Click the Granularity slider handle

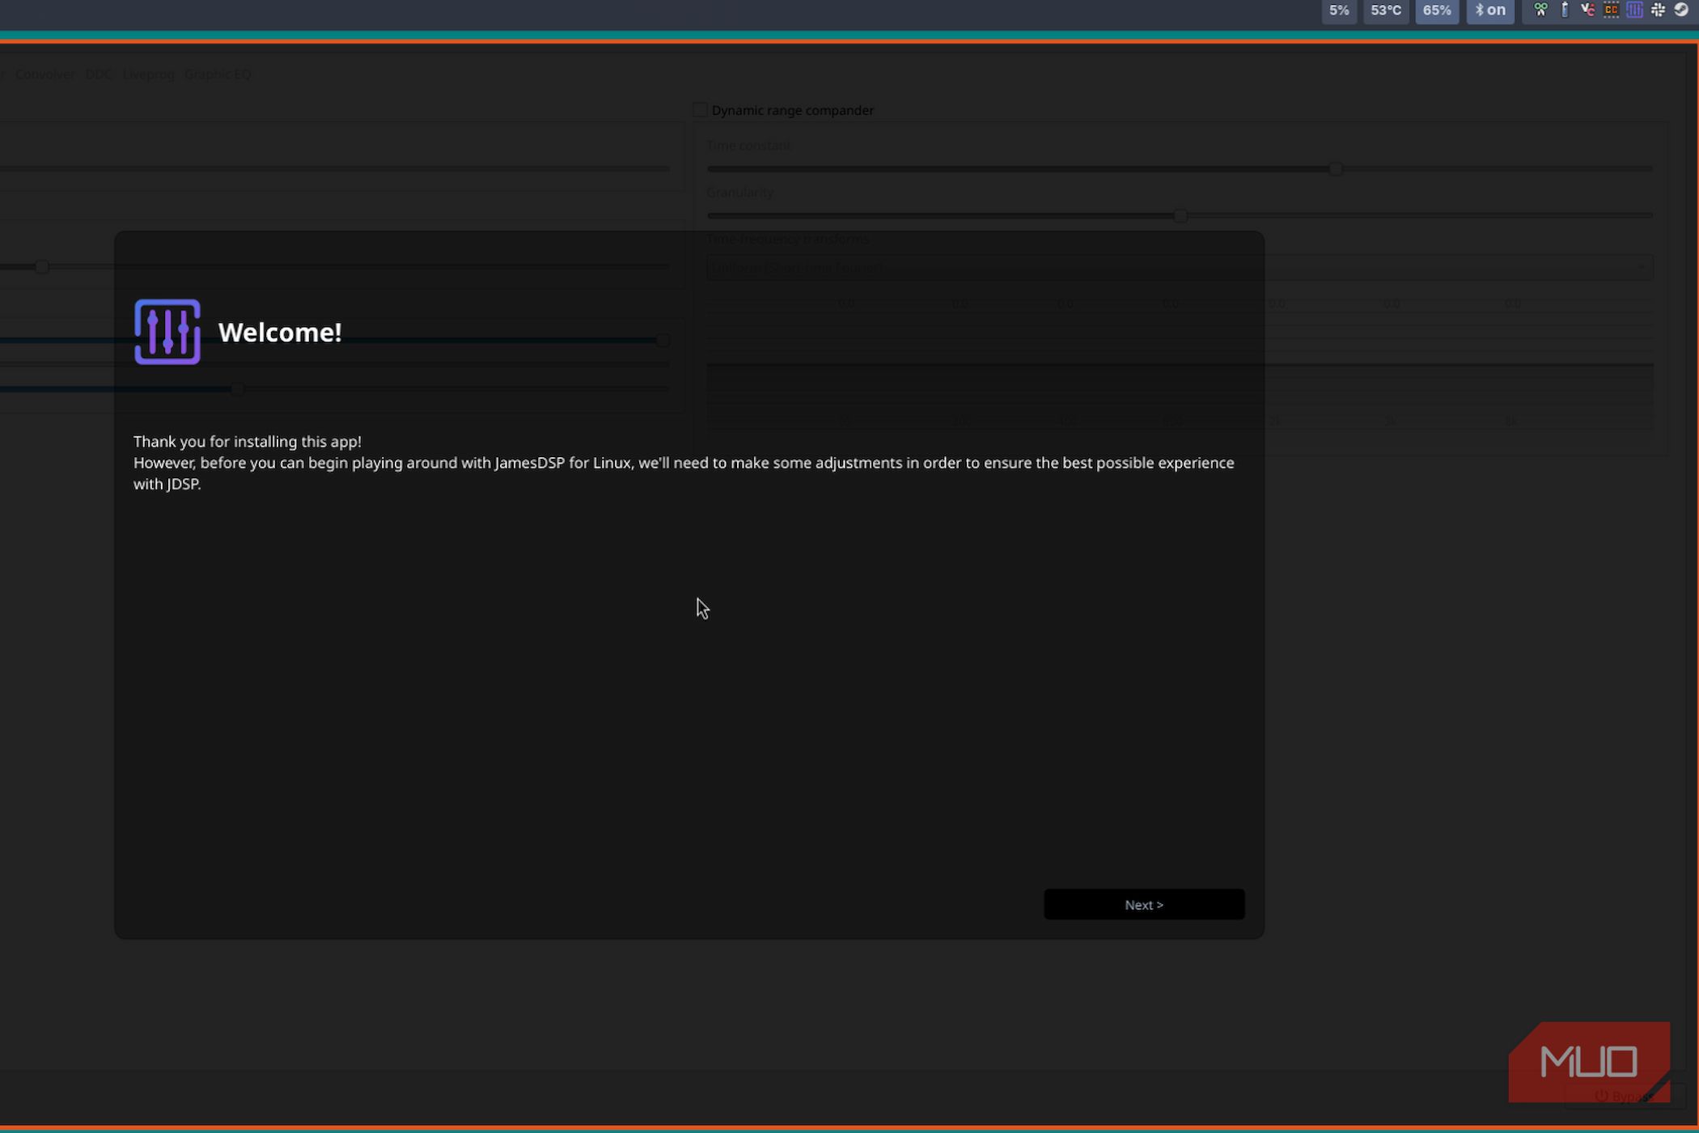(x=1180, y=216)
